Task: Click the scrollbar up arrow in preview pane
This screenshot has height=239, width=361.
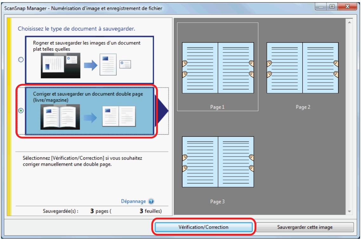Action: (349, 22)
